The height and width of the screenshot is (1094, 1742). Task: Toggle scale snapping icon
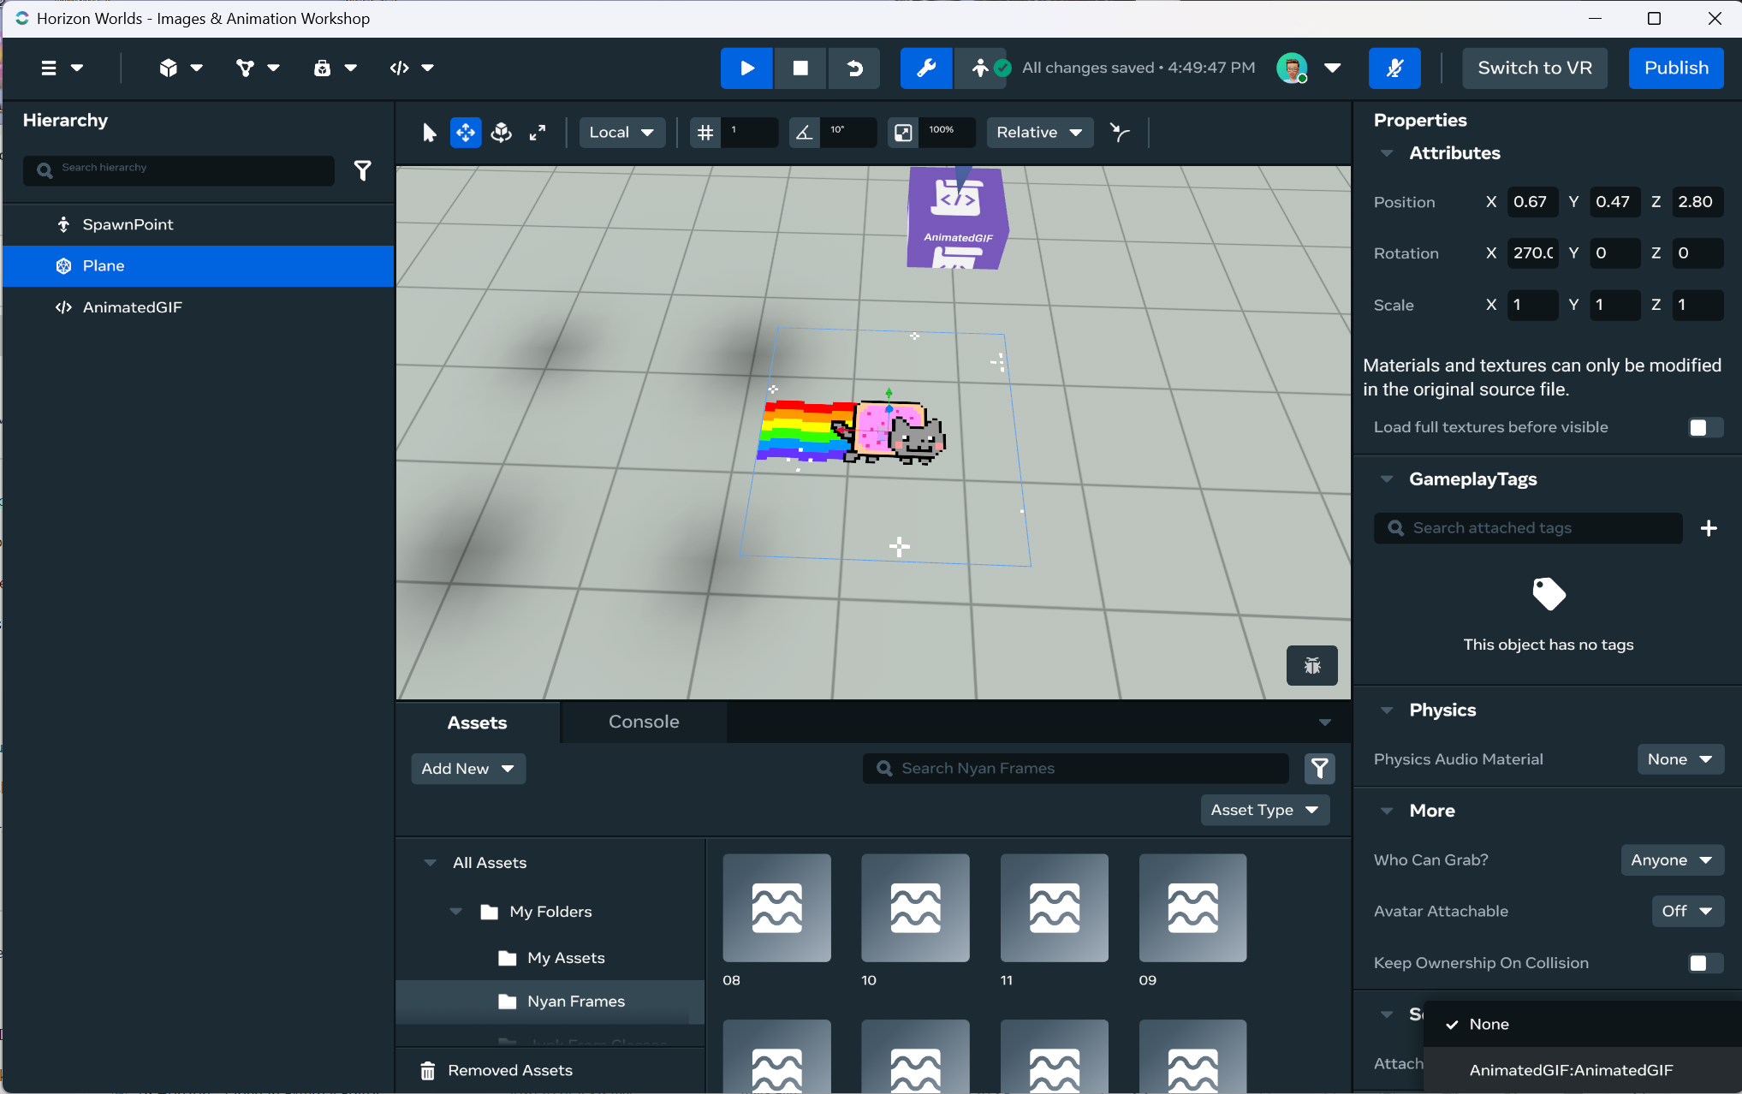coord(903,133)
